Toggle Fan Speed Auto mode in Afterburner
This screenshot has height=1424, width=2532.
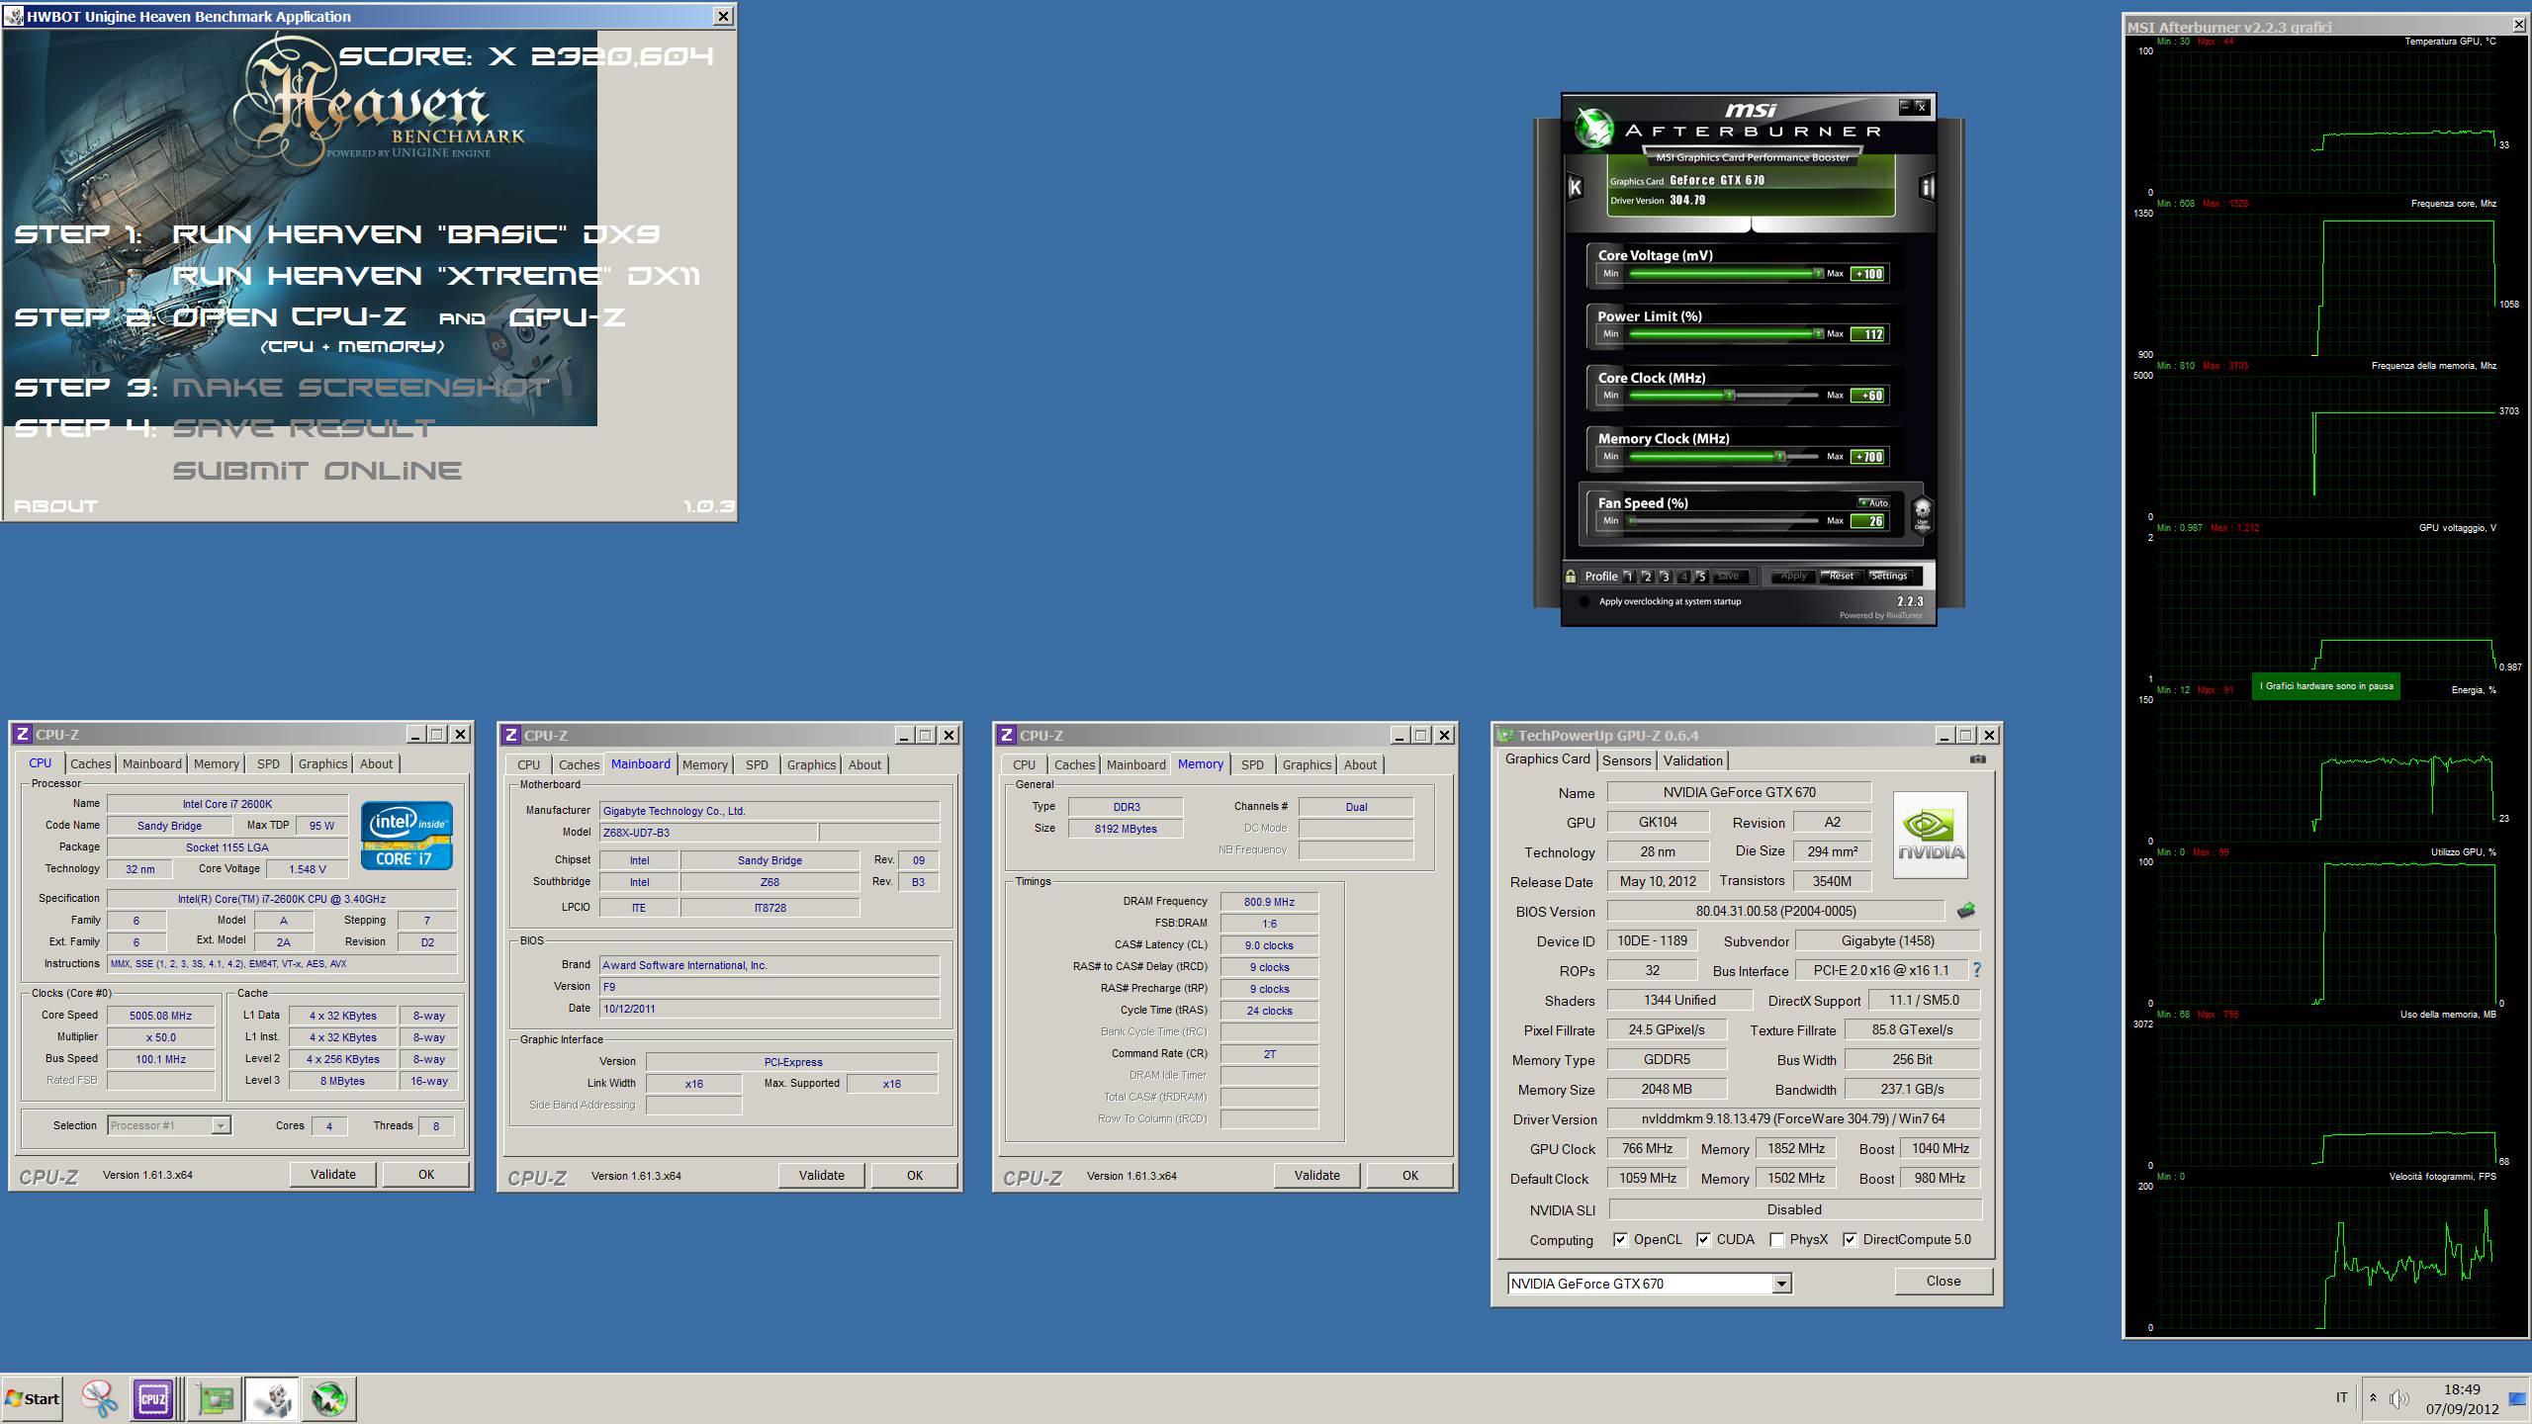[1873, 502]
